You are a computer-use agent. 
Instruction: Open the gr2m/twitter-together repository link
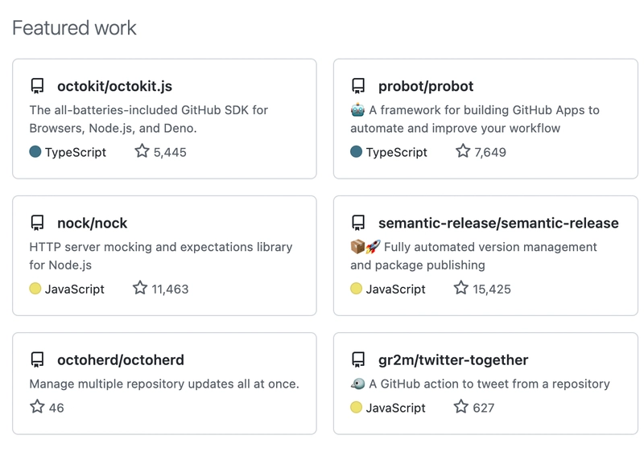click(453, 359)
